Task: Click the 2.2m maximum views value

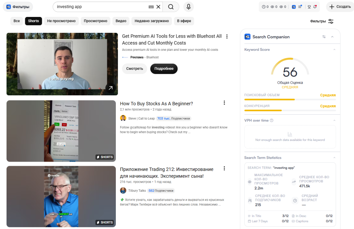Action: [x=259, y=188]
